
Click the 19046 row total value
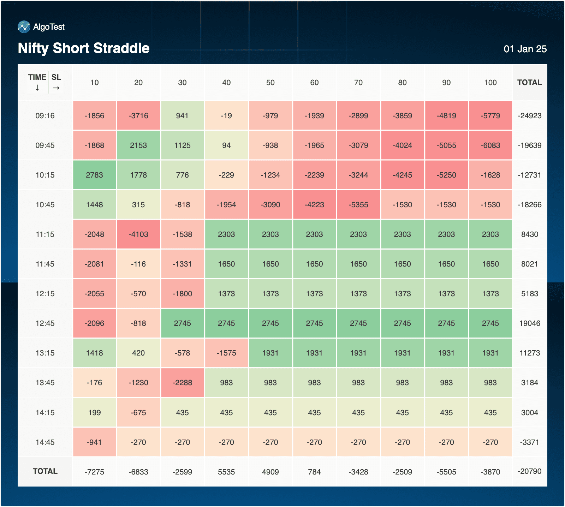click(529, 323)
